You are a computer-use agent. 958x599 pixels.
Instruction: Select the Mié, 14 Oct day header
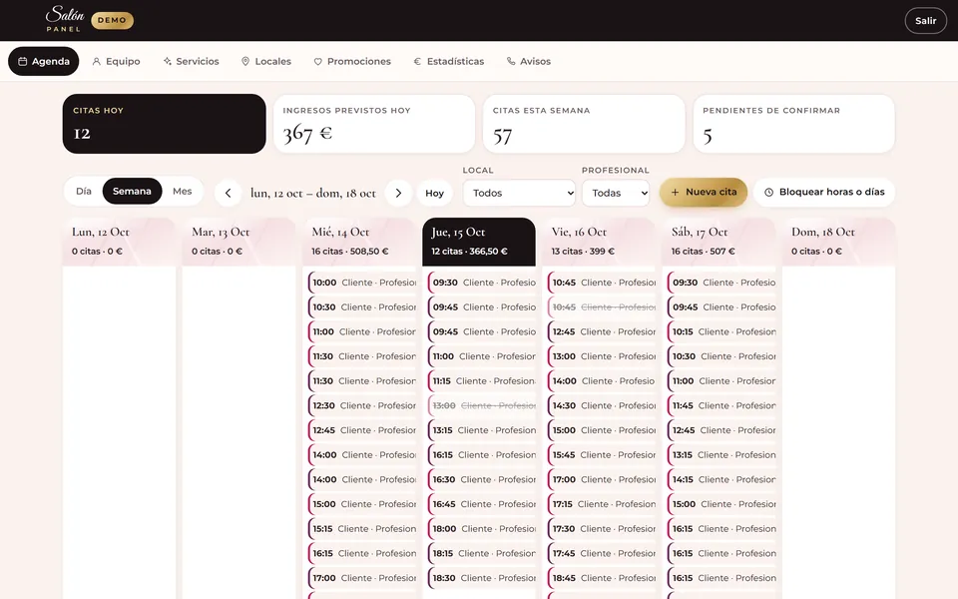pos(358,242)
